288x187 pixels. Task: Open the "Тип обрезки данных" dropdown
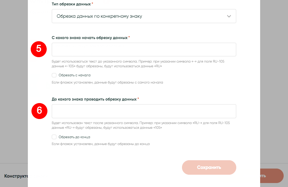point(144,16)
